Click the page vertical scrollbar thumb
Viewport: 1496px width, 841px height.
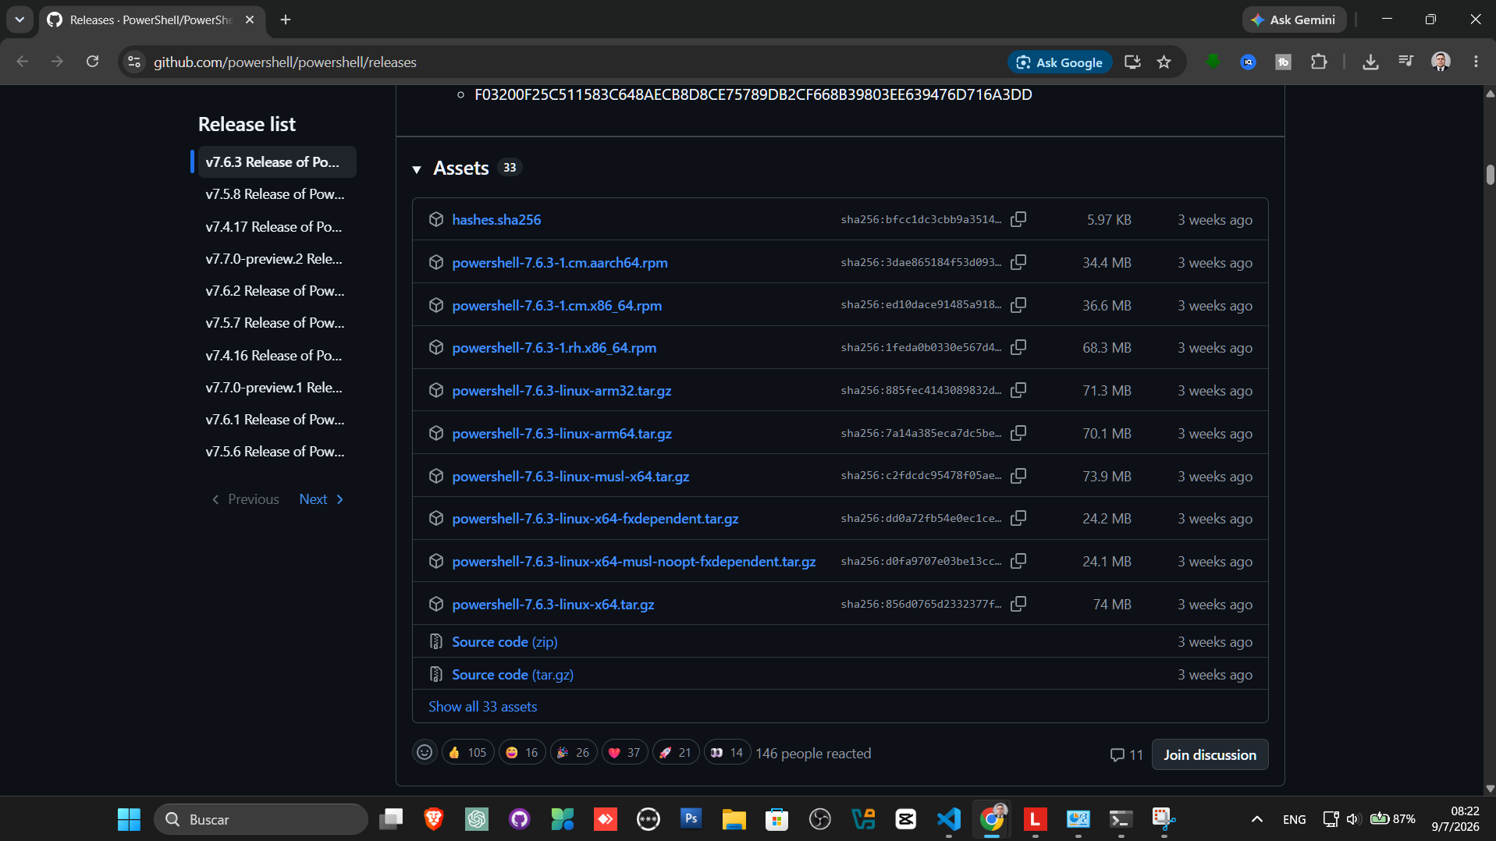[1490, 173]
